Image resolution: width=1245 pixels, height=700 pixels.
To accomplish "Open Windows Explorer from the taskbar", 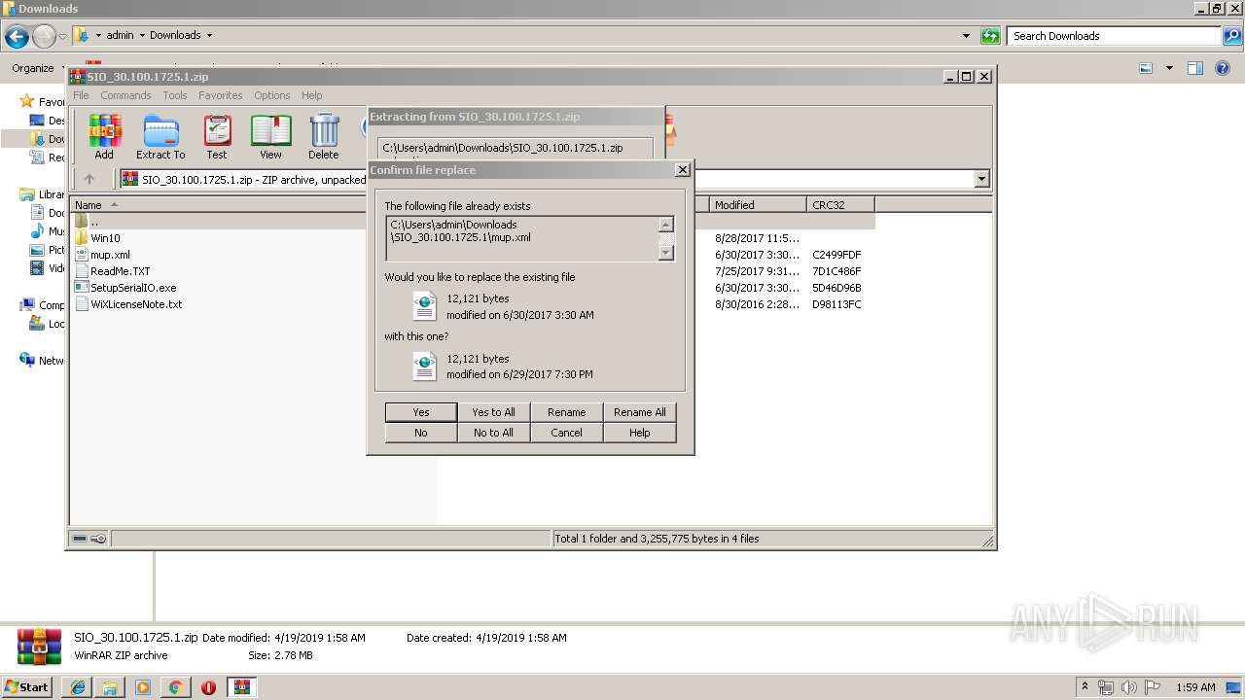I will pos(110,687).
